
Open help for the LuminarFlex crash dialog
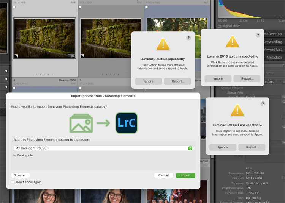pos(263,104)
